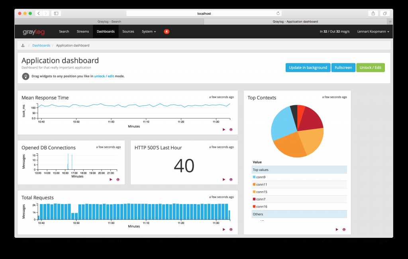Replay search on Mean Response Time widget
Image resolution: width=408 pixels, height=259 pixels.
(x=224, y=129)
